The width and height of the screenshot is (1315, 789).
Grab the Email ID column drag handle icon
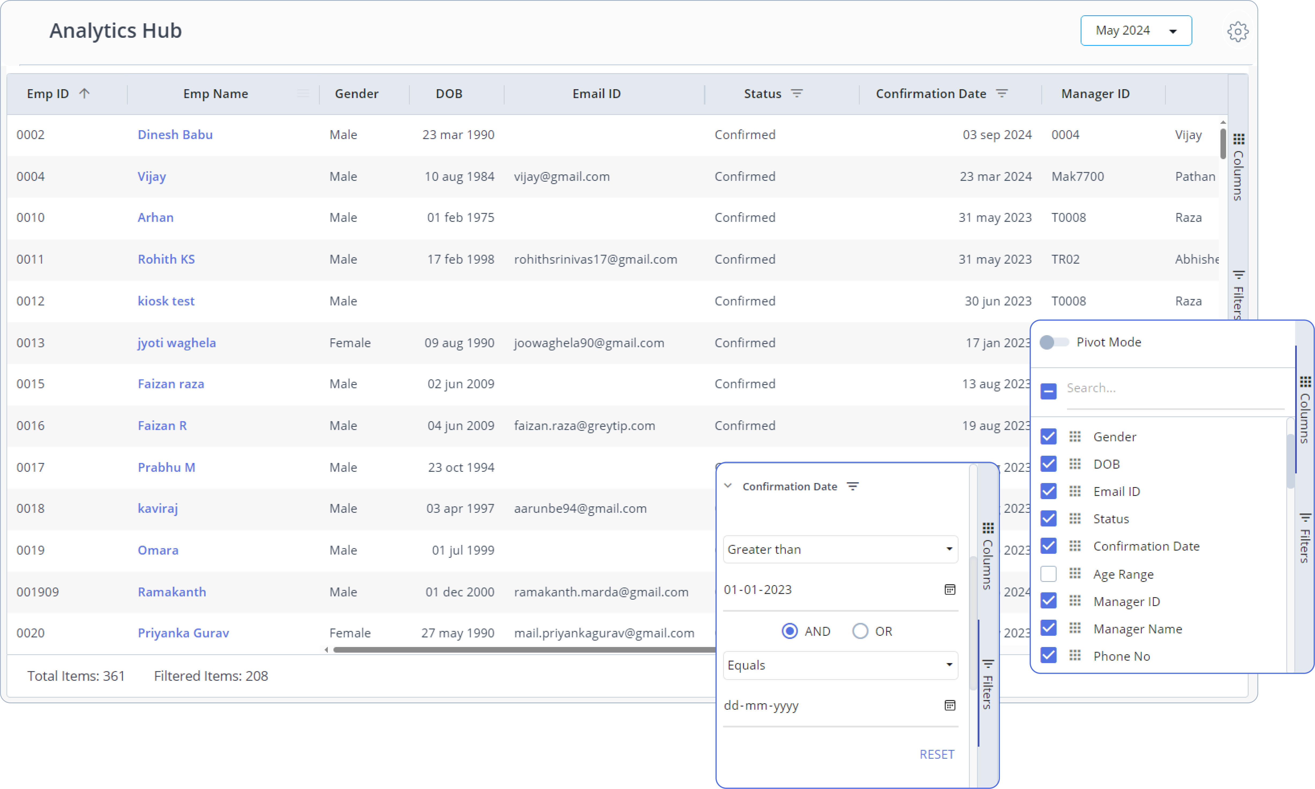1075,491
